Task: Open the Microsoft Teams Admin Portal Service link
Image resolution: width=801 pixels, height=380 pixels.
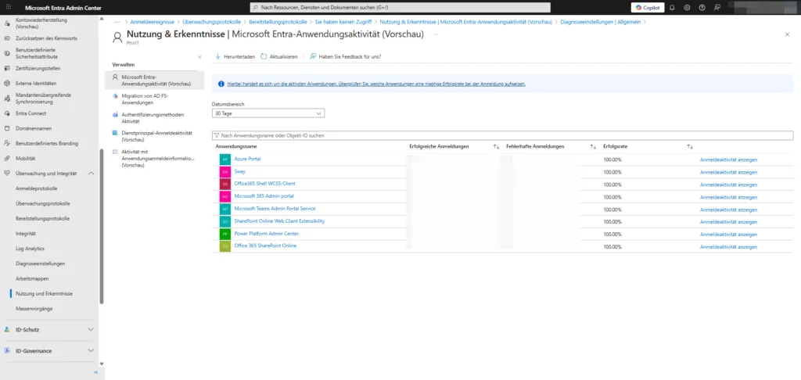Action: point(275,209)
